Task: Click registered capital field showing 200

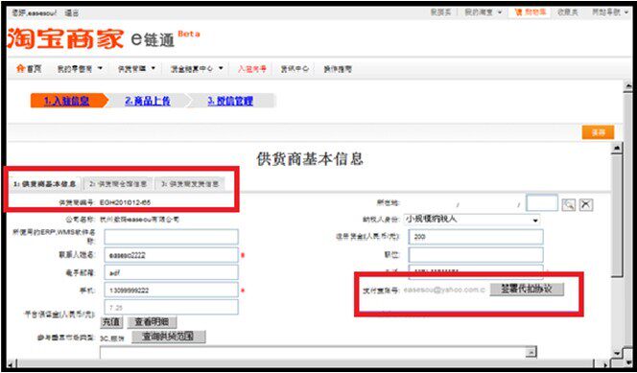Action: pyautogui.click(x=476, y=237)
